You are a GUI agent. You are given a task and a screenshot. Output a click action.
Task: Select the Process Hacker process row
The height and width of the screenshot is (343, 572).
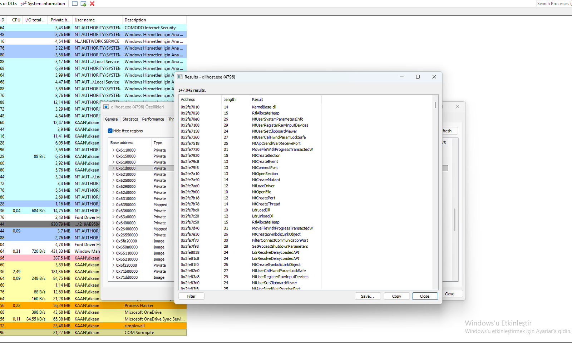point(93,306)
